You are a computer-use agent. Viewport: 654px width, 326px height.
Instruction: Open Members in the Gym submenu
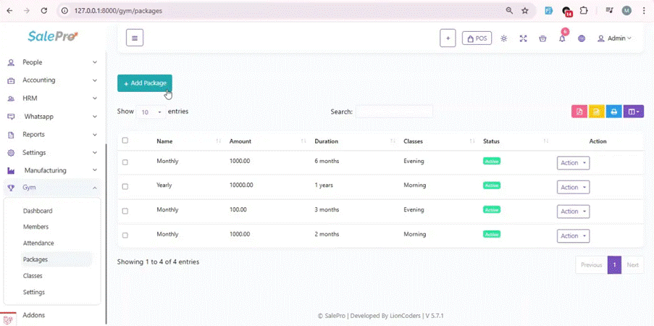click(35, 227)
